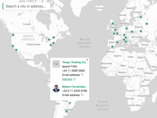Open the Tango Trading Co. title link
This screenshot has width=157, height=118.
(x=74, y=62)
